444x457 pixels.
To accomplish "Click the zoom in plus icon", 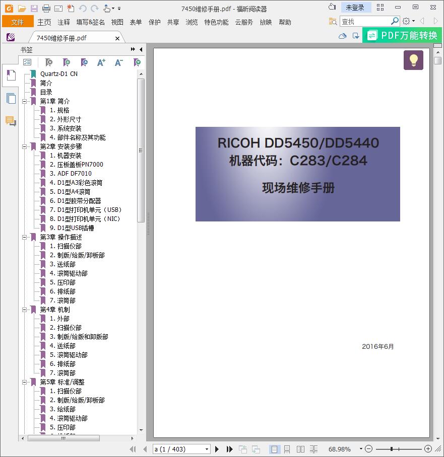I will click(x=428, y=449).
